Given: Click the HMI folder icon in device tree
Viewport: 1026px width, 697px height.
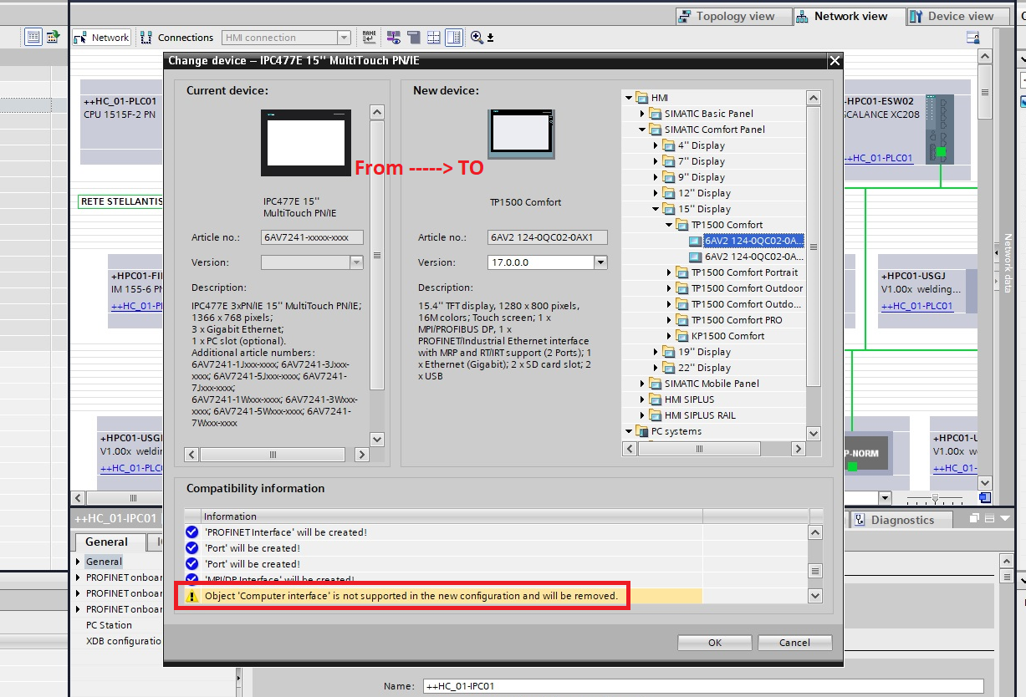Looking at the screenshot, I should point(642,98).
